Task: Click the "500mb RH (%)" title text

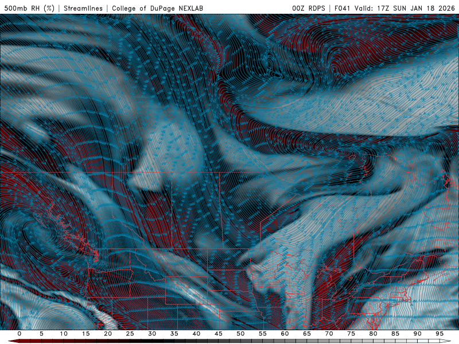Action: click(x=29, y=8)
